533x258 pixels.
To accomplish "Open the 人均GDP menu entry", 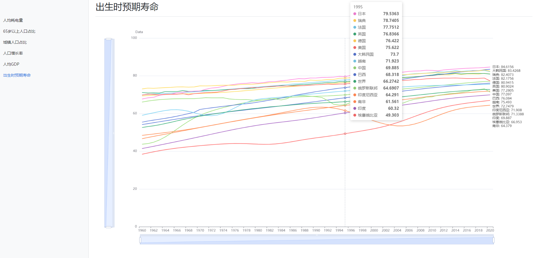I will [x=11, y=64].
